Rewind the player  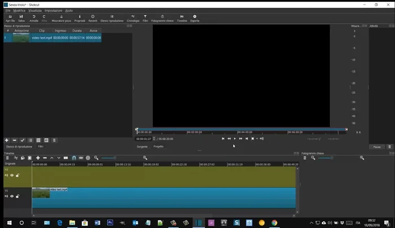click(229, 139)
